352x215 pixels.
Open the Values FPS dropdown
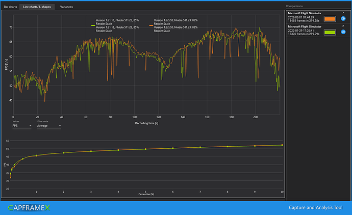pos(22,126)
